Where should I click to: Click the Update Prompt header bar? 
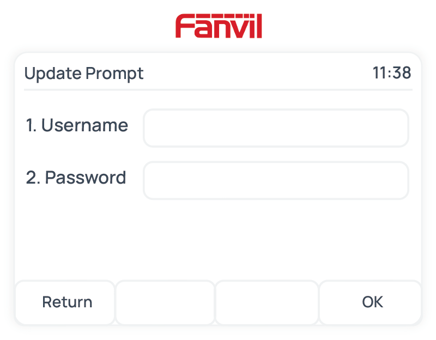tap(218, 73)
